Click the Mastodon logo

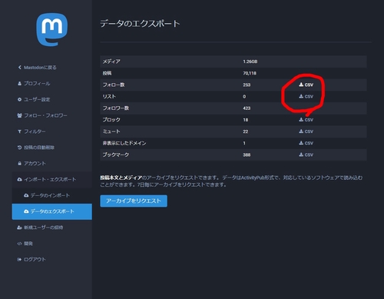point(52,29)
